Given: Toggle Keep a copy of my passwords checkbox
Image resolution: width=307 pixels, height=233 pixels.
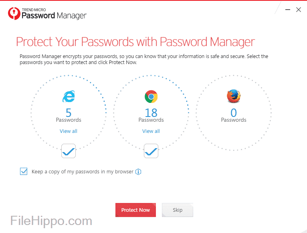Looking at the screenshot, I should [23, 171].
